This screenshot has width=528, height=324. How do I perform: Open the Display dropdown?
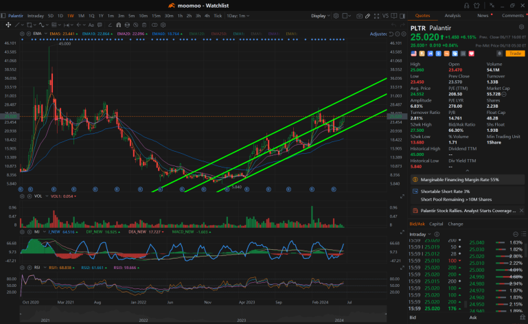pyautogui.click(x=320, y=16)
